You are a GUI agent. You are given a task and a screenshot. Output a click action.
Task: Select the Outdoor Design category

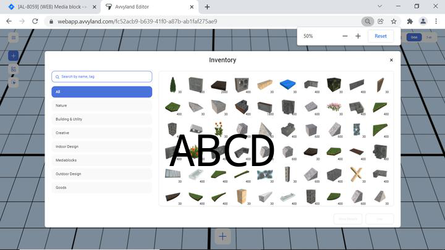101,173
